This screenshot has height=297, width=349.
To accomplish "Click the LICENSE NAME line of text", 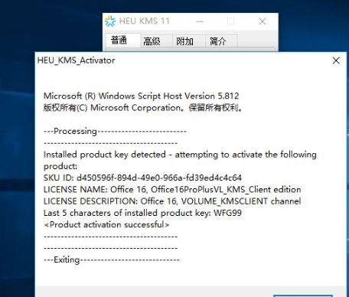I will [x=172, y=189].
